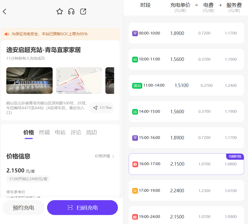
Task: Switch to the 价格 tab
Action: pyautogui.click(x=29, y=132)
